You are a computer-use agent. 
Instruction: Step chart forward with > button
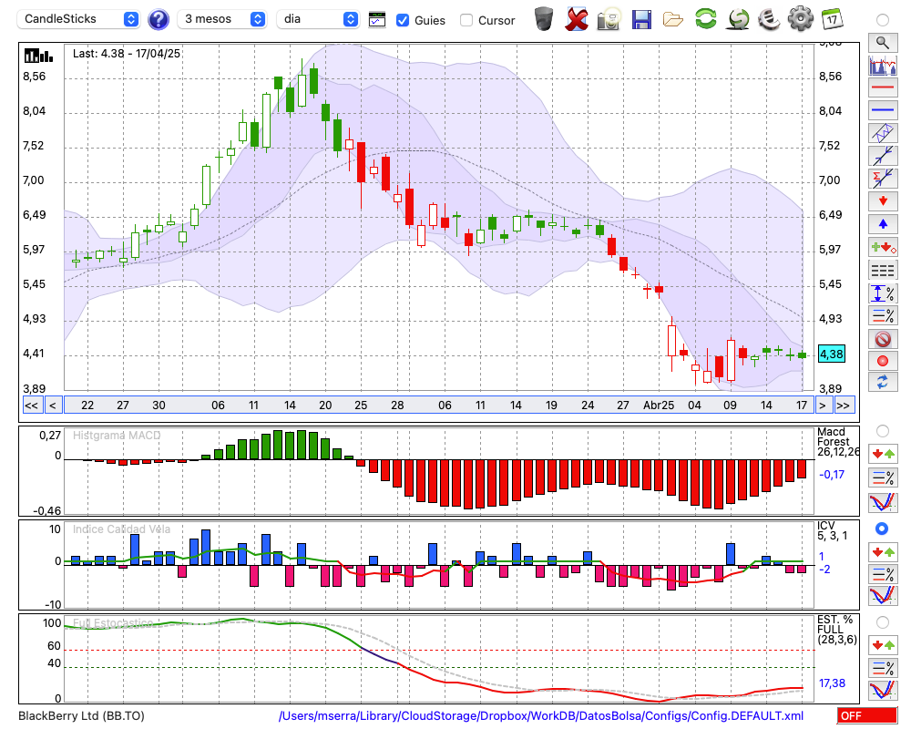pyautogui.click(x=822, y=406)
